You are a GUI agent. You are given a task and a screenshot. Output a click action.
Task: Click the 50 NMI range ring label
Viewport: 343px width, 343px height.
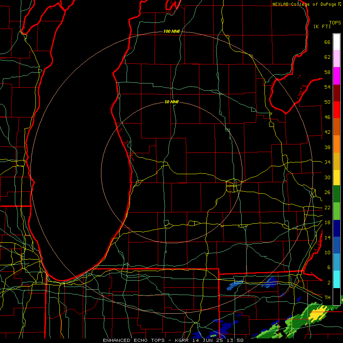click(171, 102)
